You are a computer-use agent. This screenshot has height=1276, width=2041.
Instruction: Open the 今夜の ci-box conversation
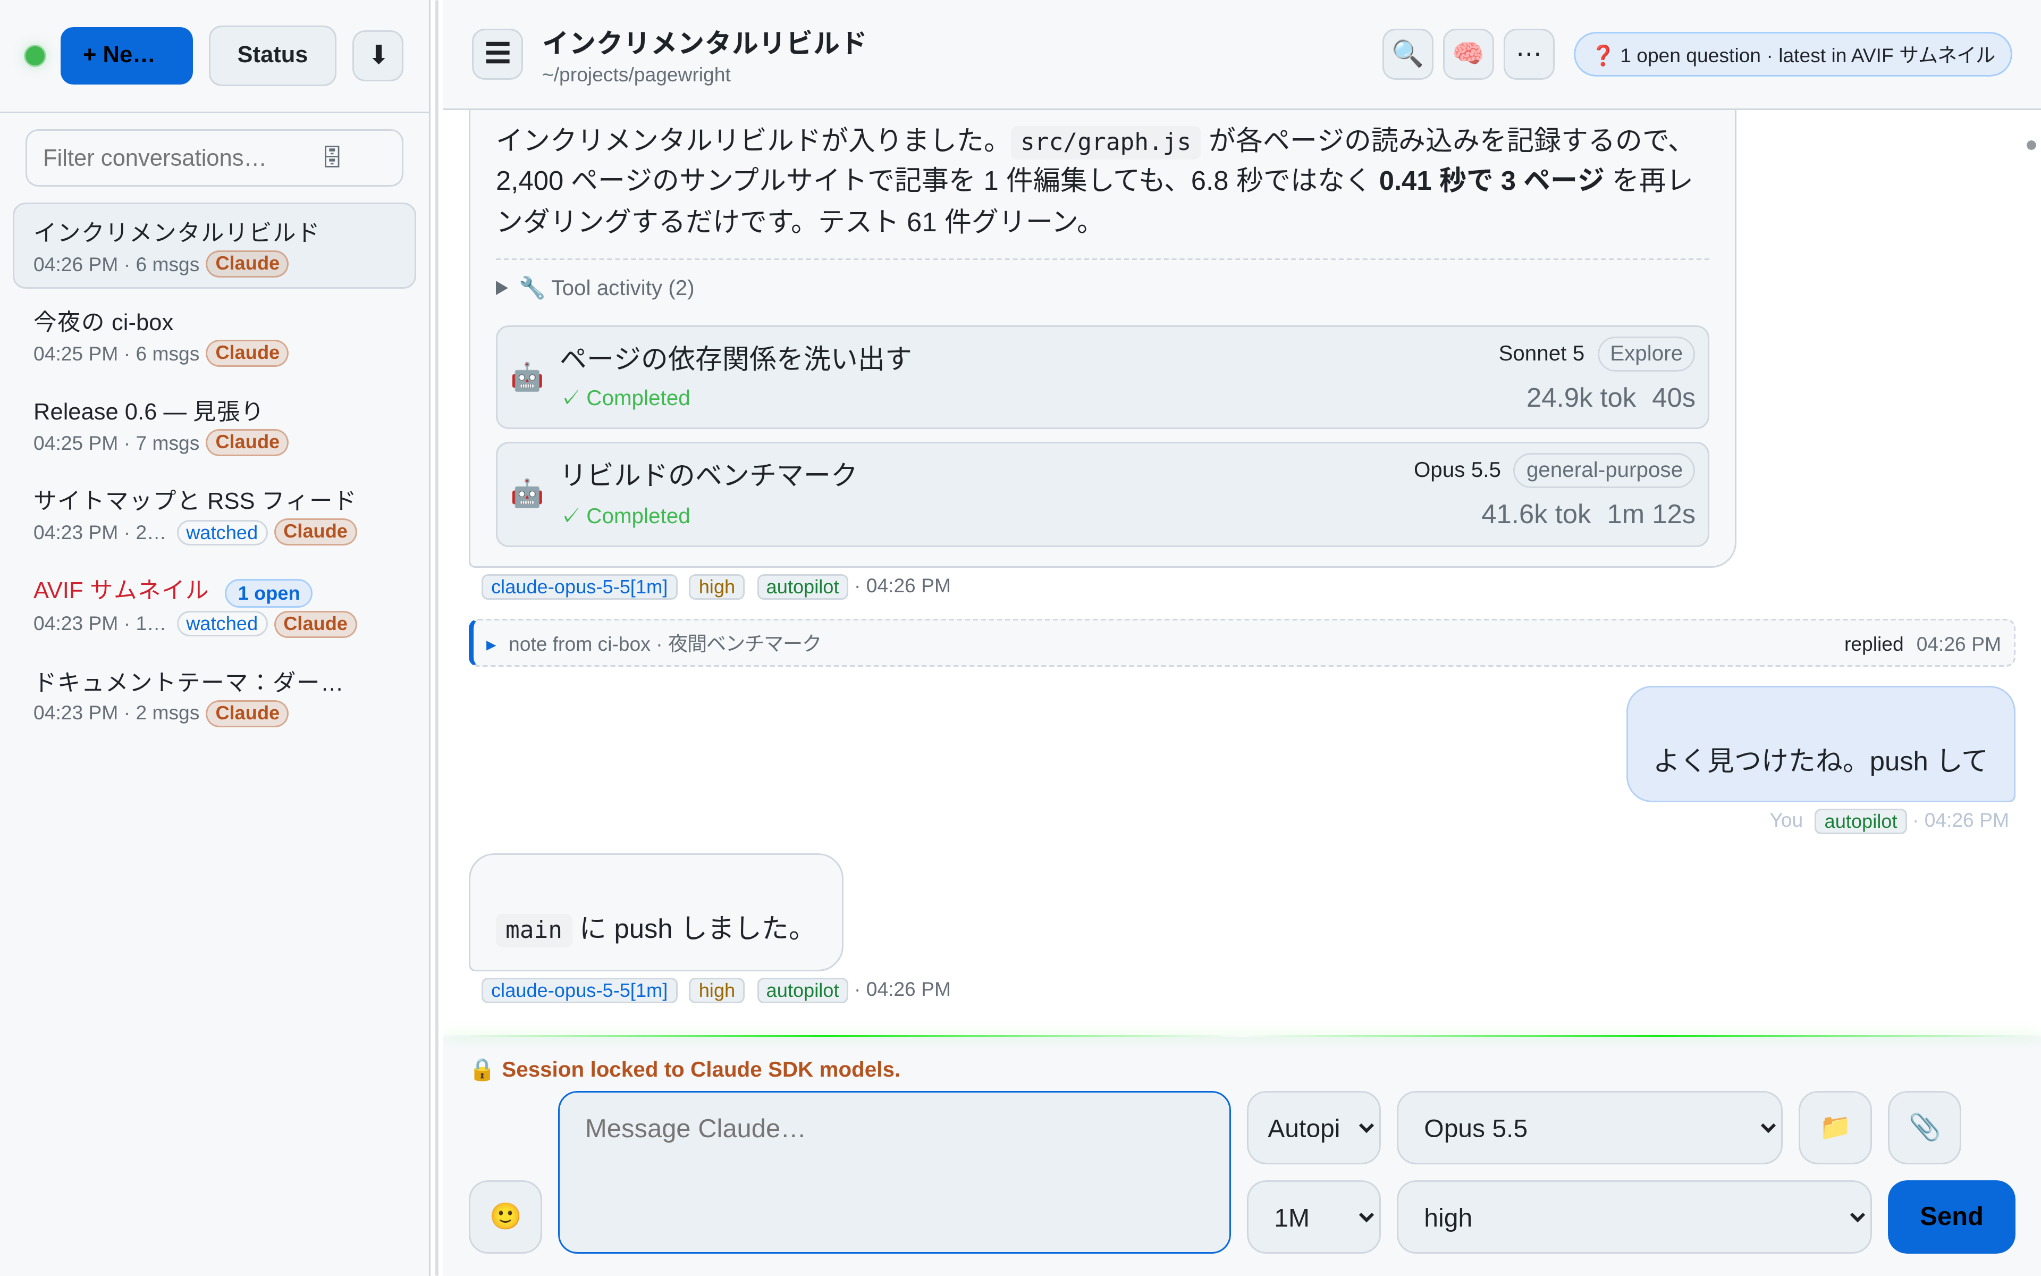(214, 336)
